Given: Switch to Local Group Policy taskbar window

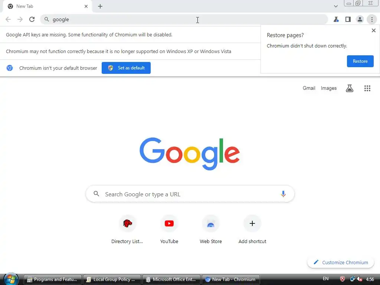Looking at the screenshot, I should point(112,279).
